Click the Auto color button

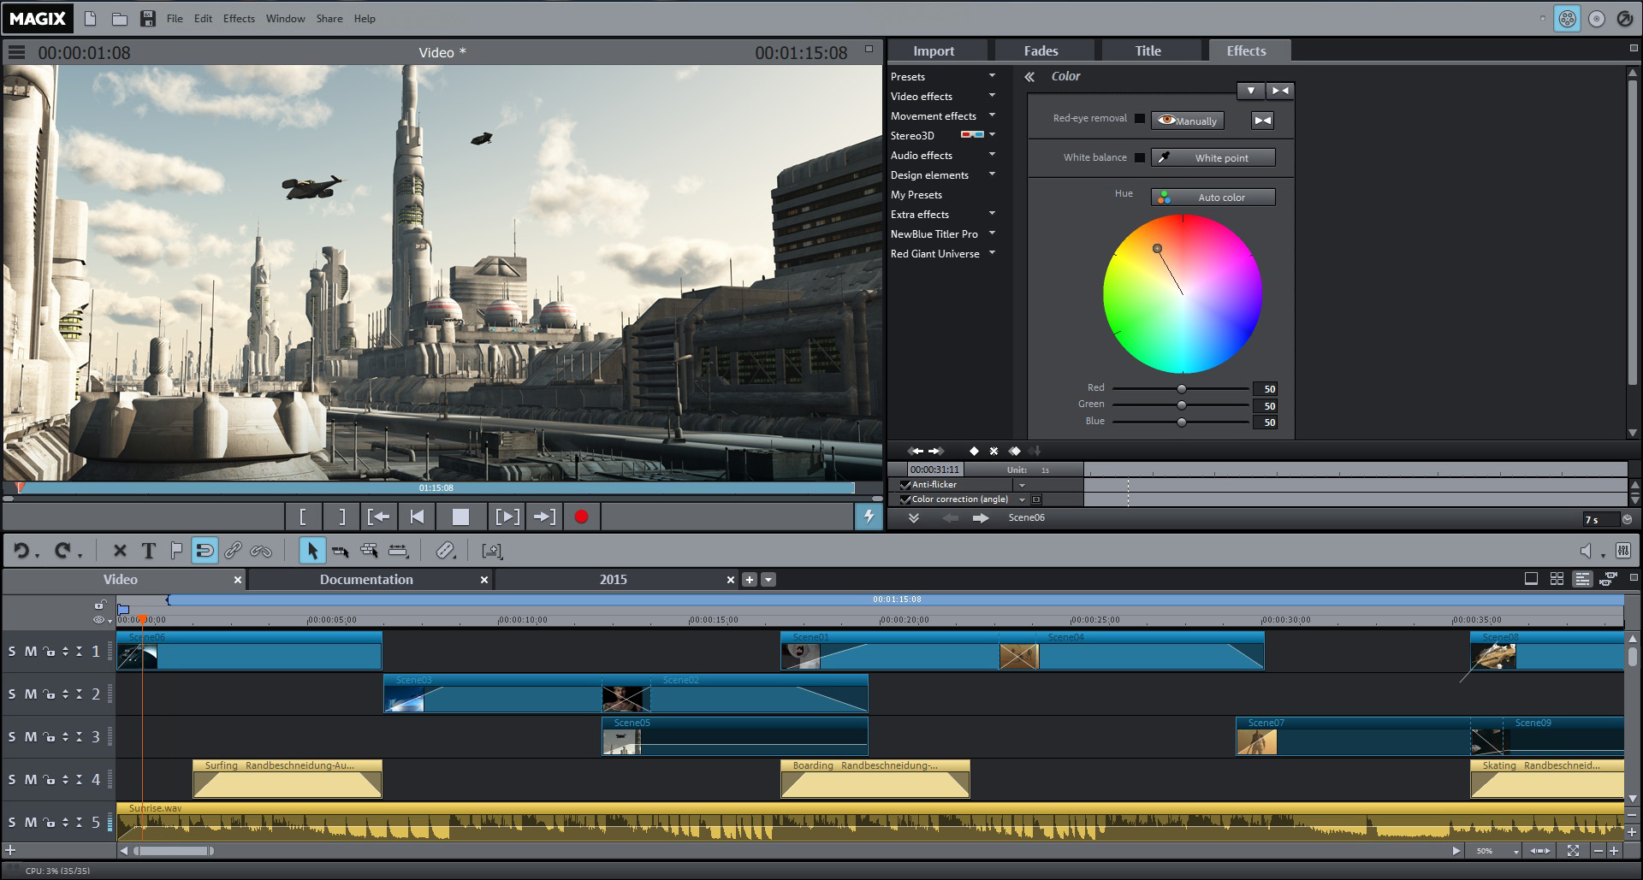coord(1212,197)
